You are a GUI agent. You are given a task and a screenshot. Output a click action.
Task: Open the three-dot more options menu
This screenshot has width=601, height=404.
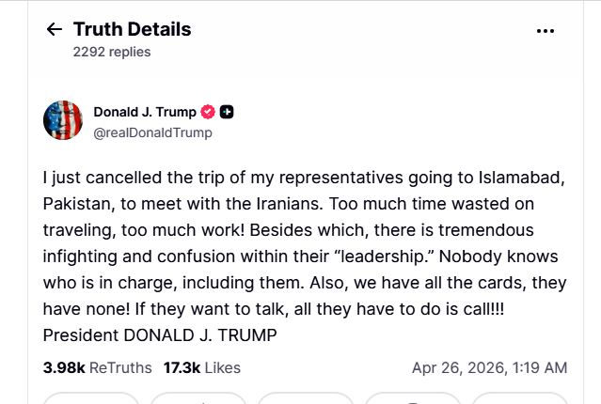546,31
